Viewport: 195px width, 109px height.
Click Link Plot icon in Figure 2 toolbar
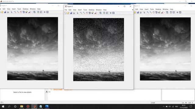(x=100, y=13)
